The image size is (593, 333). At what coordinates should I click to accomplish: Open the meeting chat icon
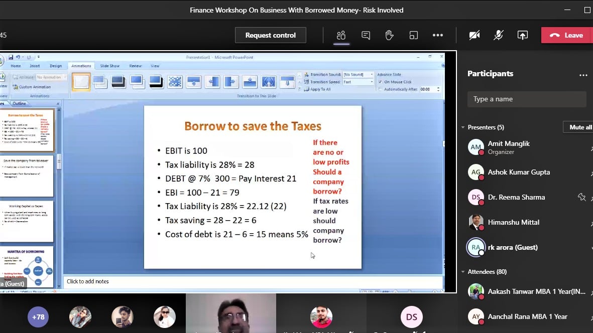point(366,35)
